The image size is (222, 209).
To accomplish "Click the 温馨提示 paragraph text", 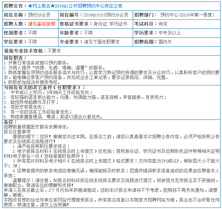I will (111, 183).
